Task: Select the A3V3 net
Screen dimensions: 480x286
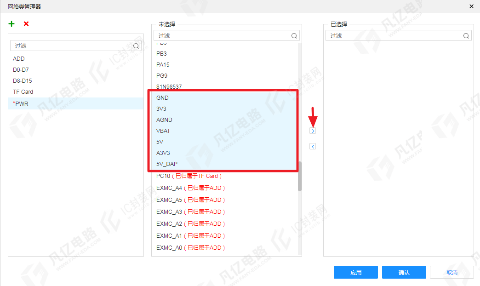Action: [x=225, y=153]
